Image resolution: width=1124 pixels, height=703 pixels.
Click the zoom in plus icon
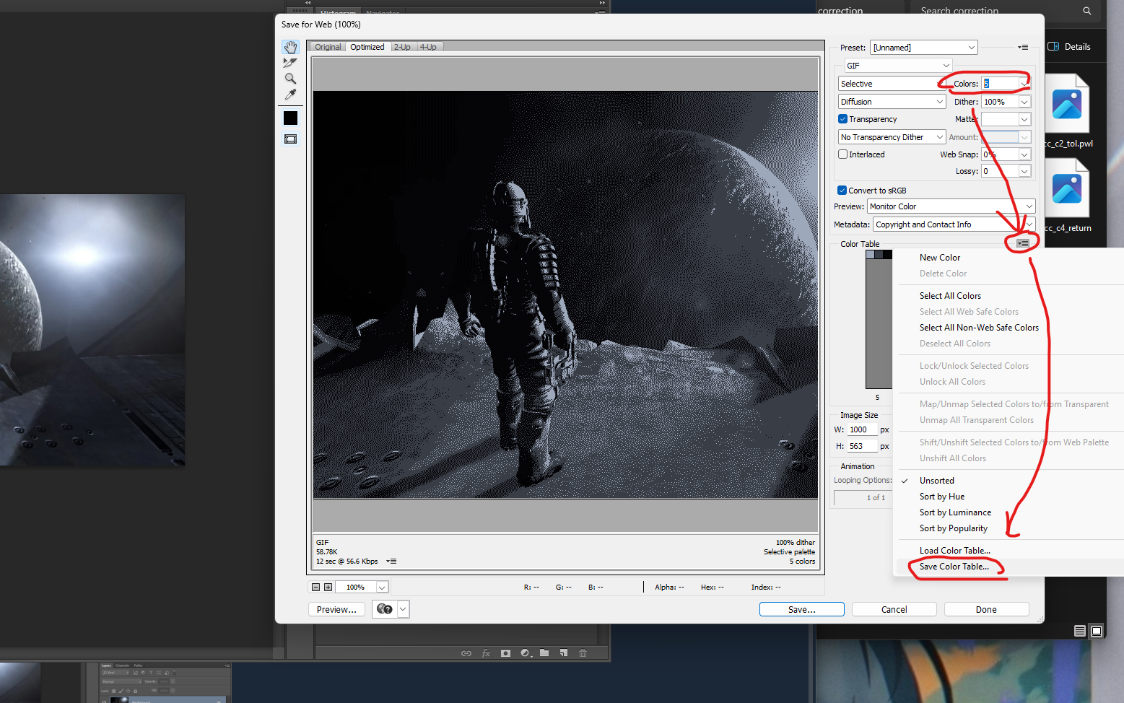(x=328, y=588)
